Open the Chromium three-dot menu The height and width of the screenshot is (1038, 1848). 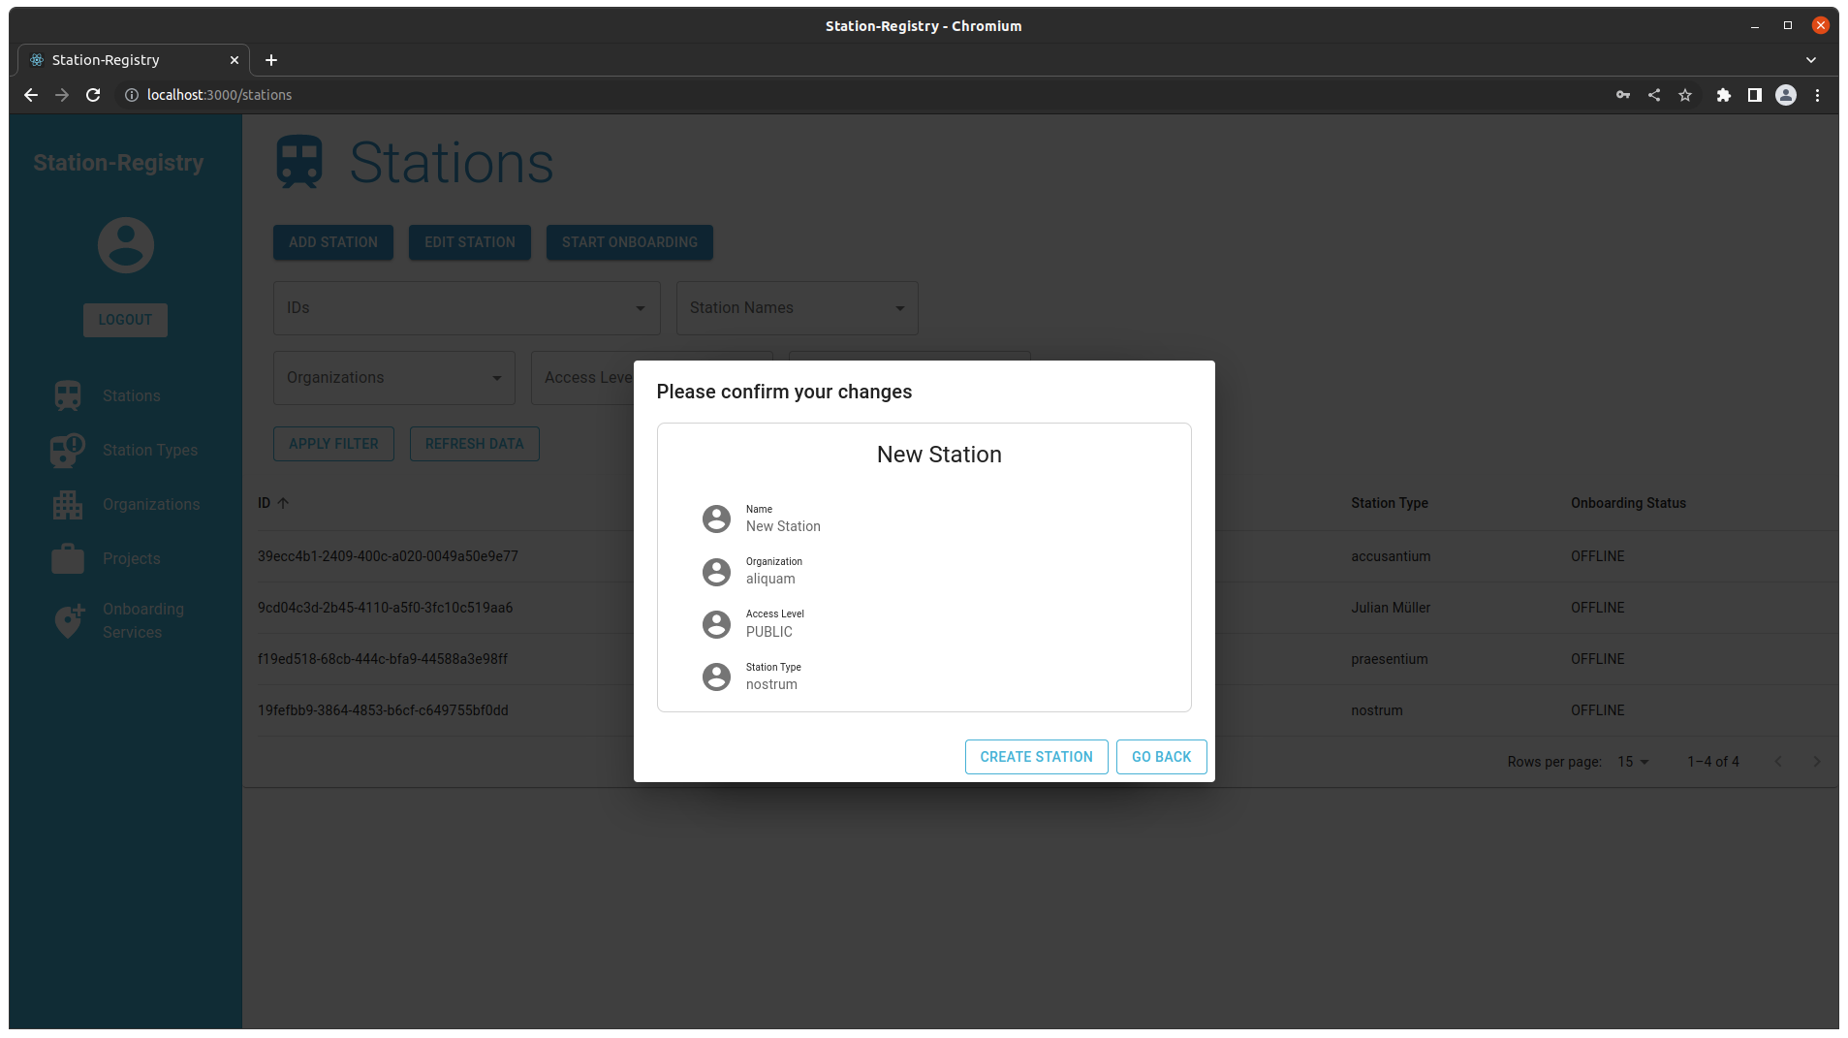[x=1818, y=95]
